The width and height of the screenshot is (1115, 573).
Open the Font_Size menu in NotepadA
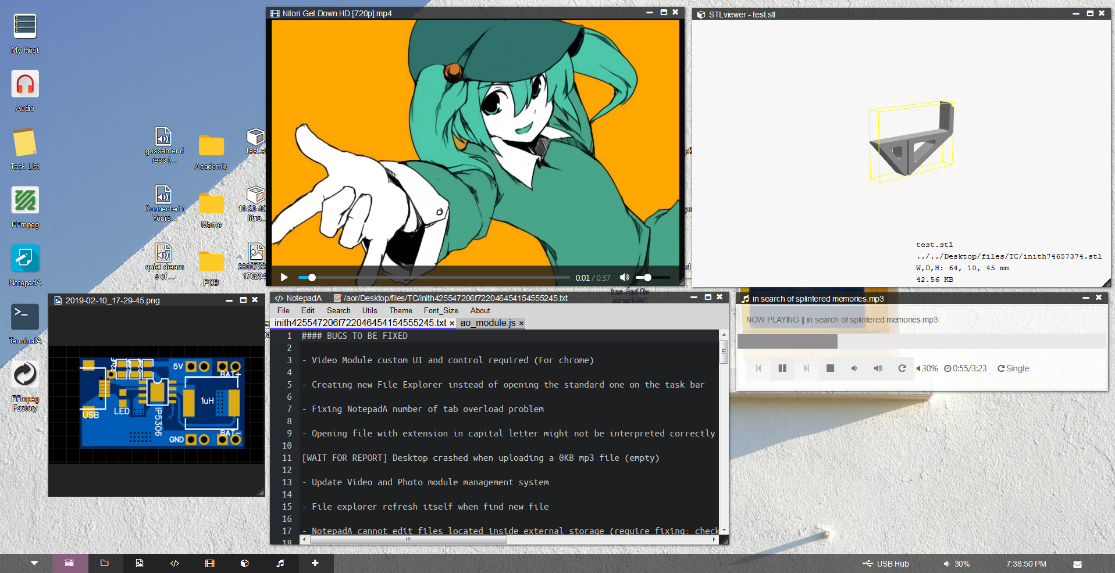[x=441, y=310]
